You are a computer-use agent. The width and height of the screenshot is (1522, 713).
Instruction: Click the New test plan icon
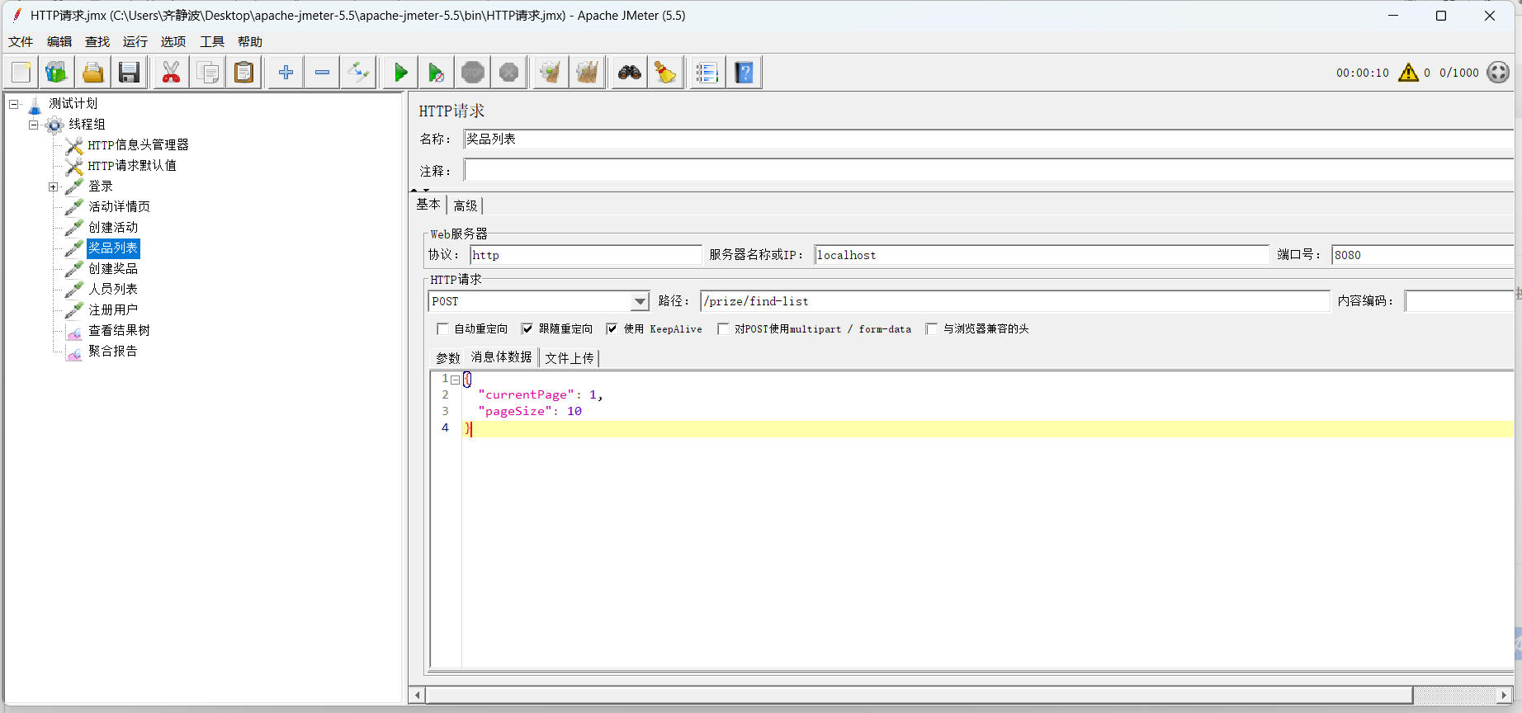click(x=21, y=73)
